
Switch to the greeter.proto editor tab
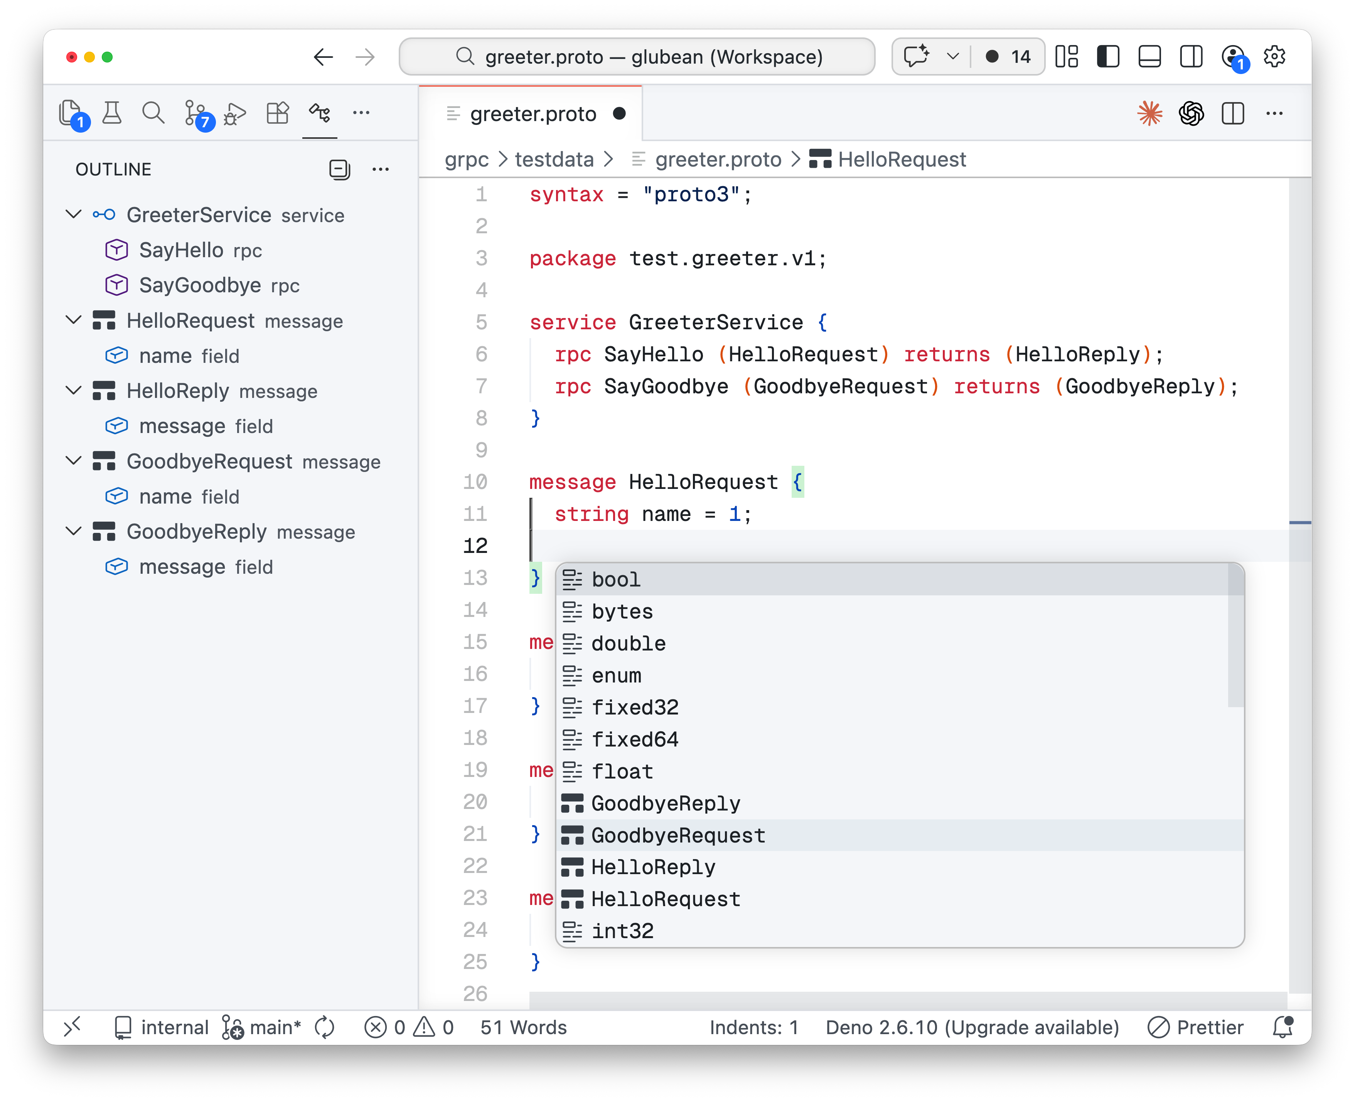click(x=532, y=114)
